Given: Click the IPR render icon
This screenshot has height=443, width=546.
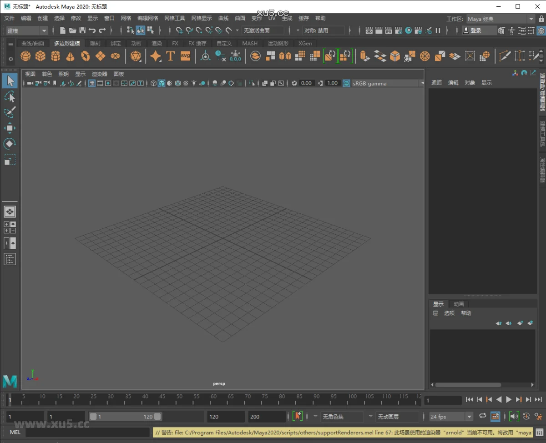Looking at the screenshot, I should 389,30.
